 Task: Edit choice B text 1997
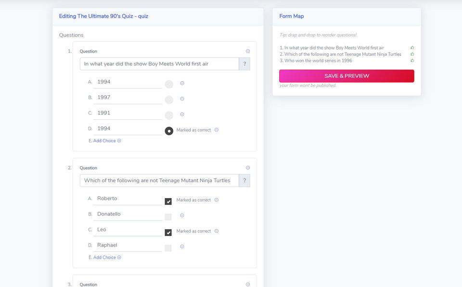pyautogui.click(x=128, y=98)
